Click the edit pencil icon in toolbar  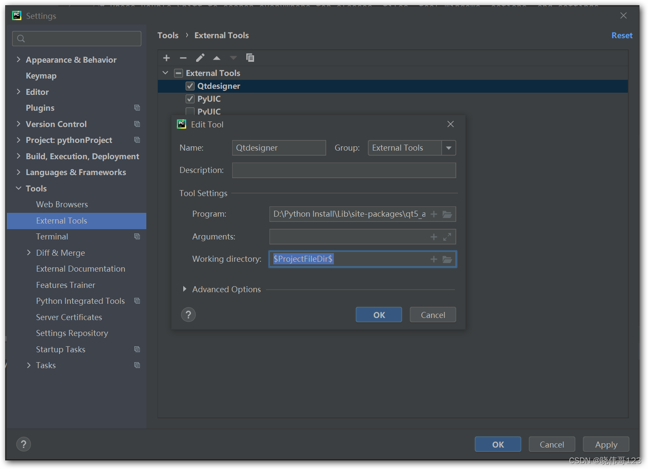(200, 58)
